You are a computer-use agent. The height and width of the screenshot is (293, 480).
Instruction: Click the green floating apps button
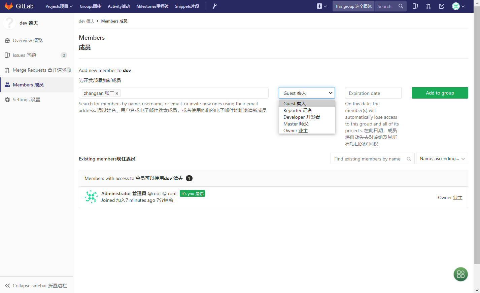point(460,274)
